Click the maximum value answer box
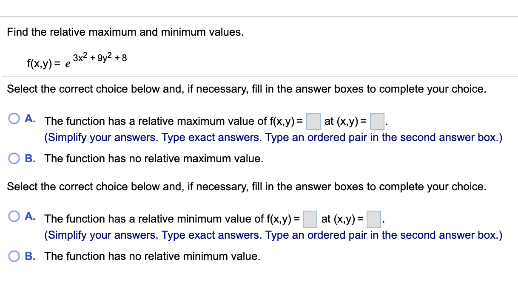The width and height of the screenshot is (518, 282). click(x=313, y=122)
